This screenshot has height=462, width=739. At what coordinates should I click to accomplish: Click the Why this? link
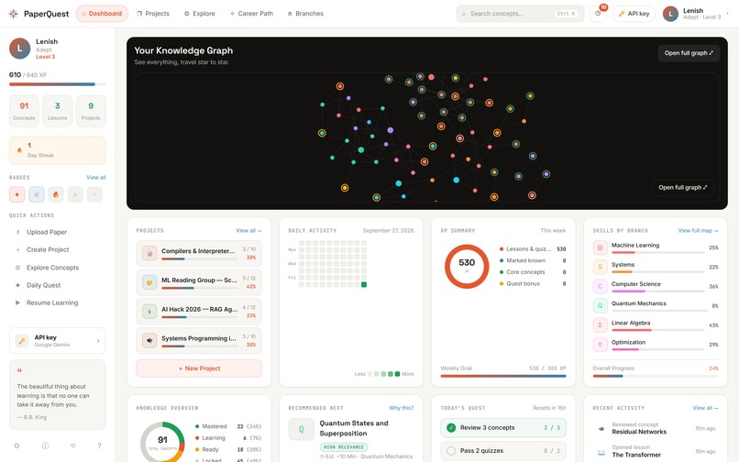pos(402,408)
